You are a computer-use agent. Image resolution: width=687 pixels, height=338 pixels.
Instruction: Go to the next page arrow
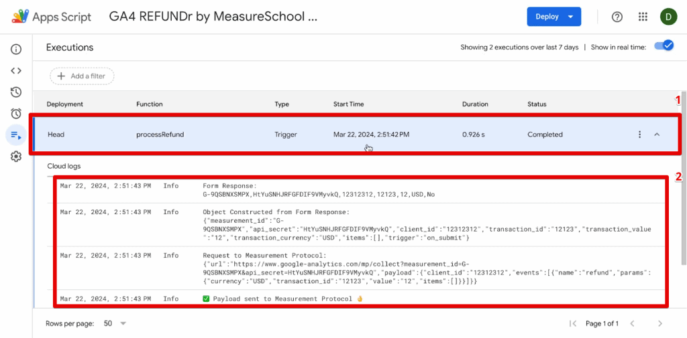coord(660,323)
